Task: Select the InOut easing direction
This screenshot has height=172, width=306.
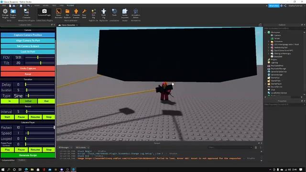Action: click(x=28, y=101)
